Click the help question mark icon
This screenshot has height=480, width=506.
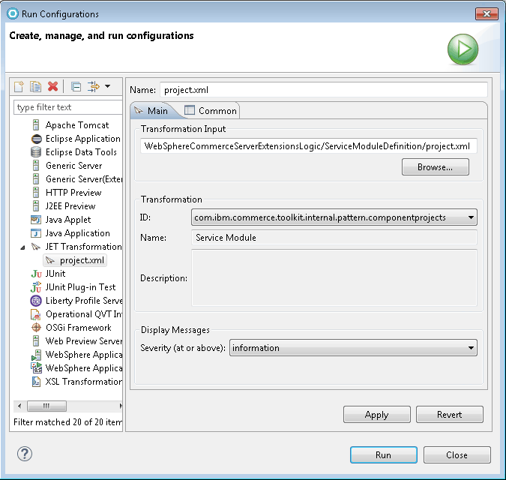(25, 454)
